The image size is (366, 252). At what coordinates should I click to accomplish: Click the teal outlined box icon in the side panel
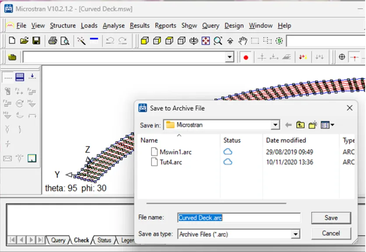tap(32, 158)
